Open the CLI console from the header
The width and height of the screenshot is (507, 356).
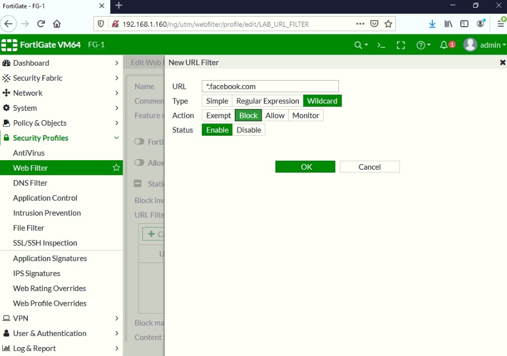pyautogui.click(x=381, y=44)
